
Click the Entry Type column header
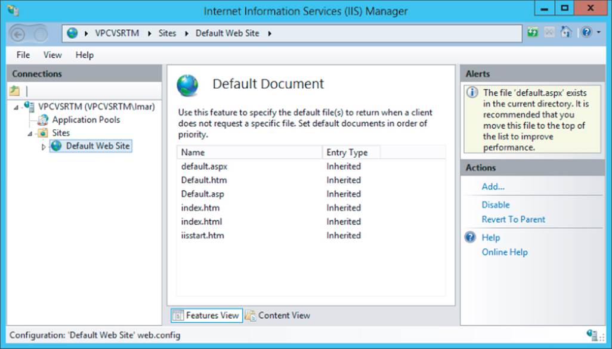pyautogui.click(x=351, y=152)
